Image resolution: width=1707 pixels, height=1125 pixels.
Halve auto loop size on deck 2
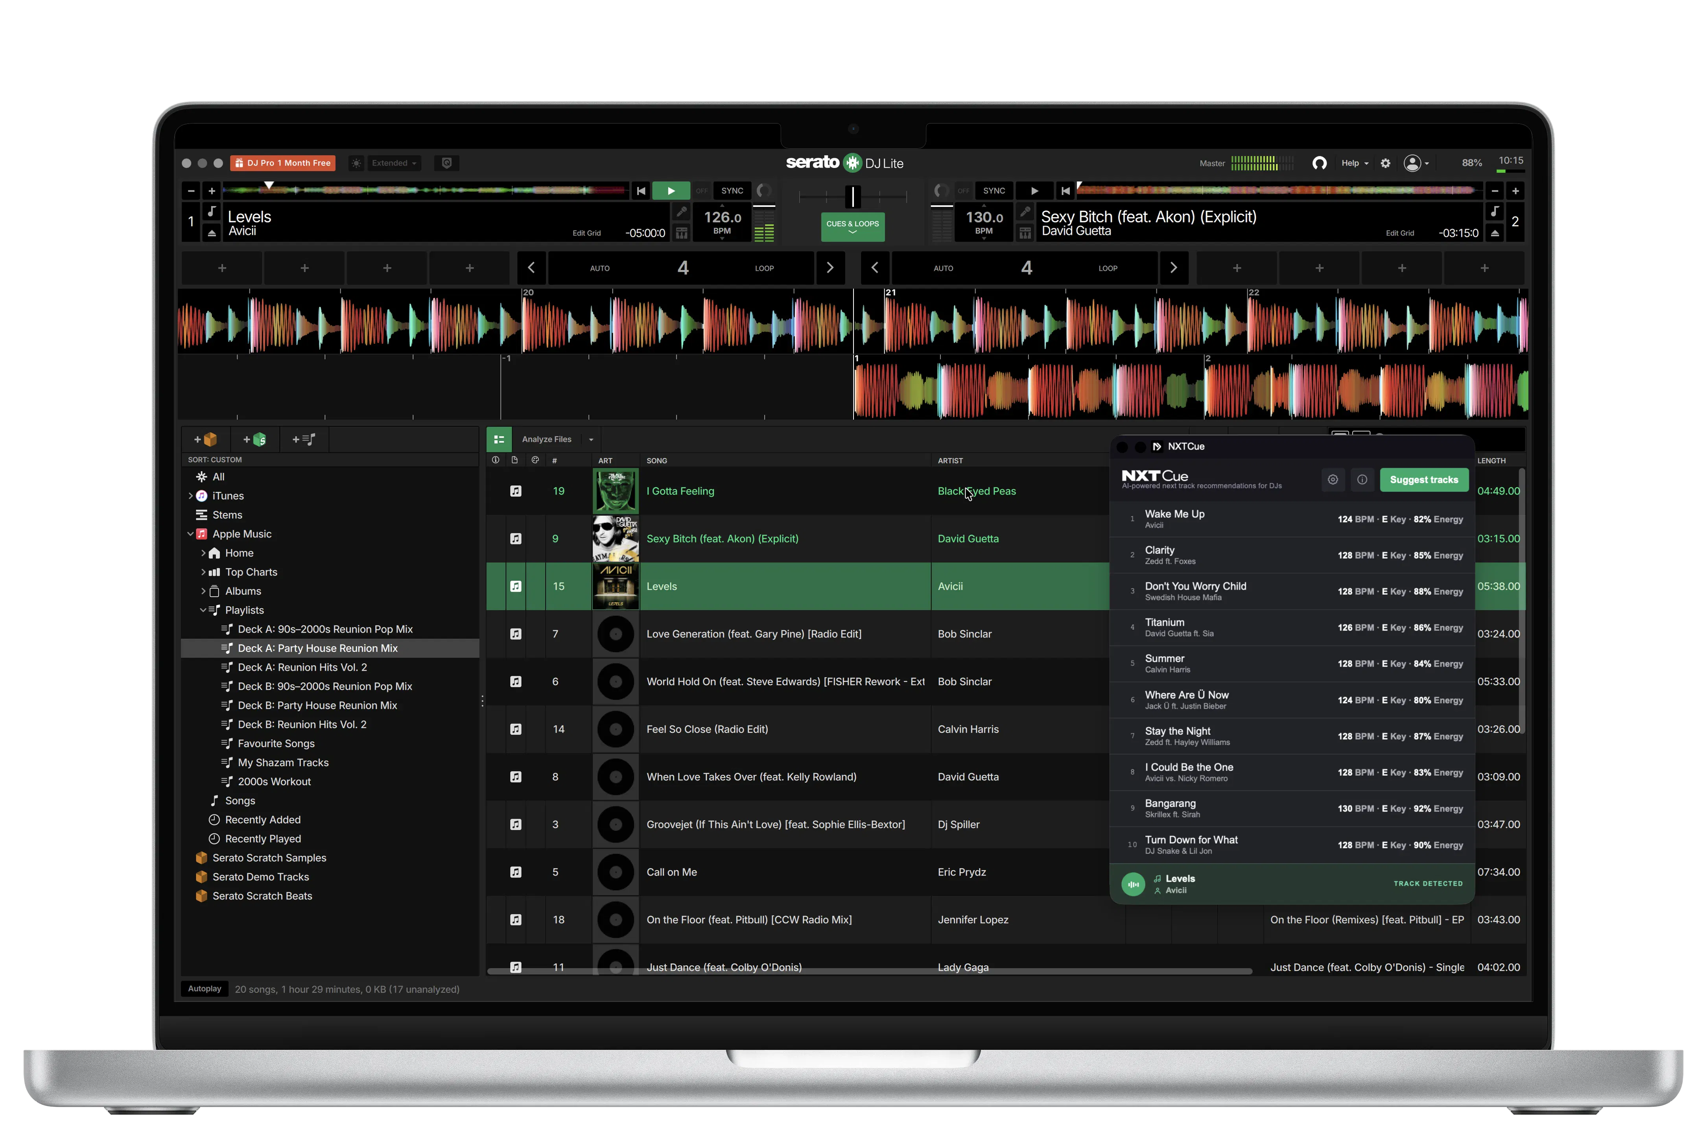pyautogui.click(x=875, y=267)
